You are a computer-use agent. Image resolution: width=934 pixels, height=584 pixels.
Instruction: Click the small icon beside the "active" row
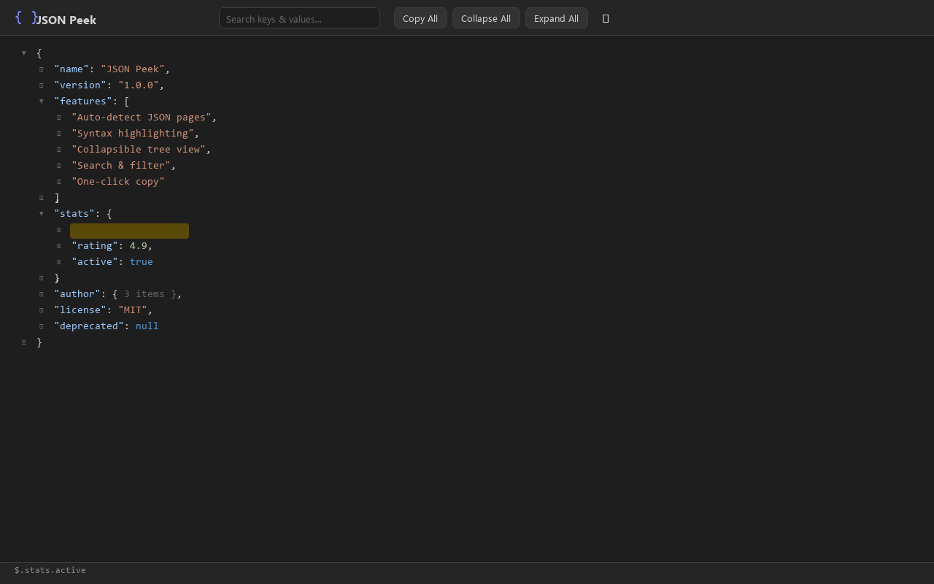coord(58,262)
